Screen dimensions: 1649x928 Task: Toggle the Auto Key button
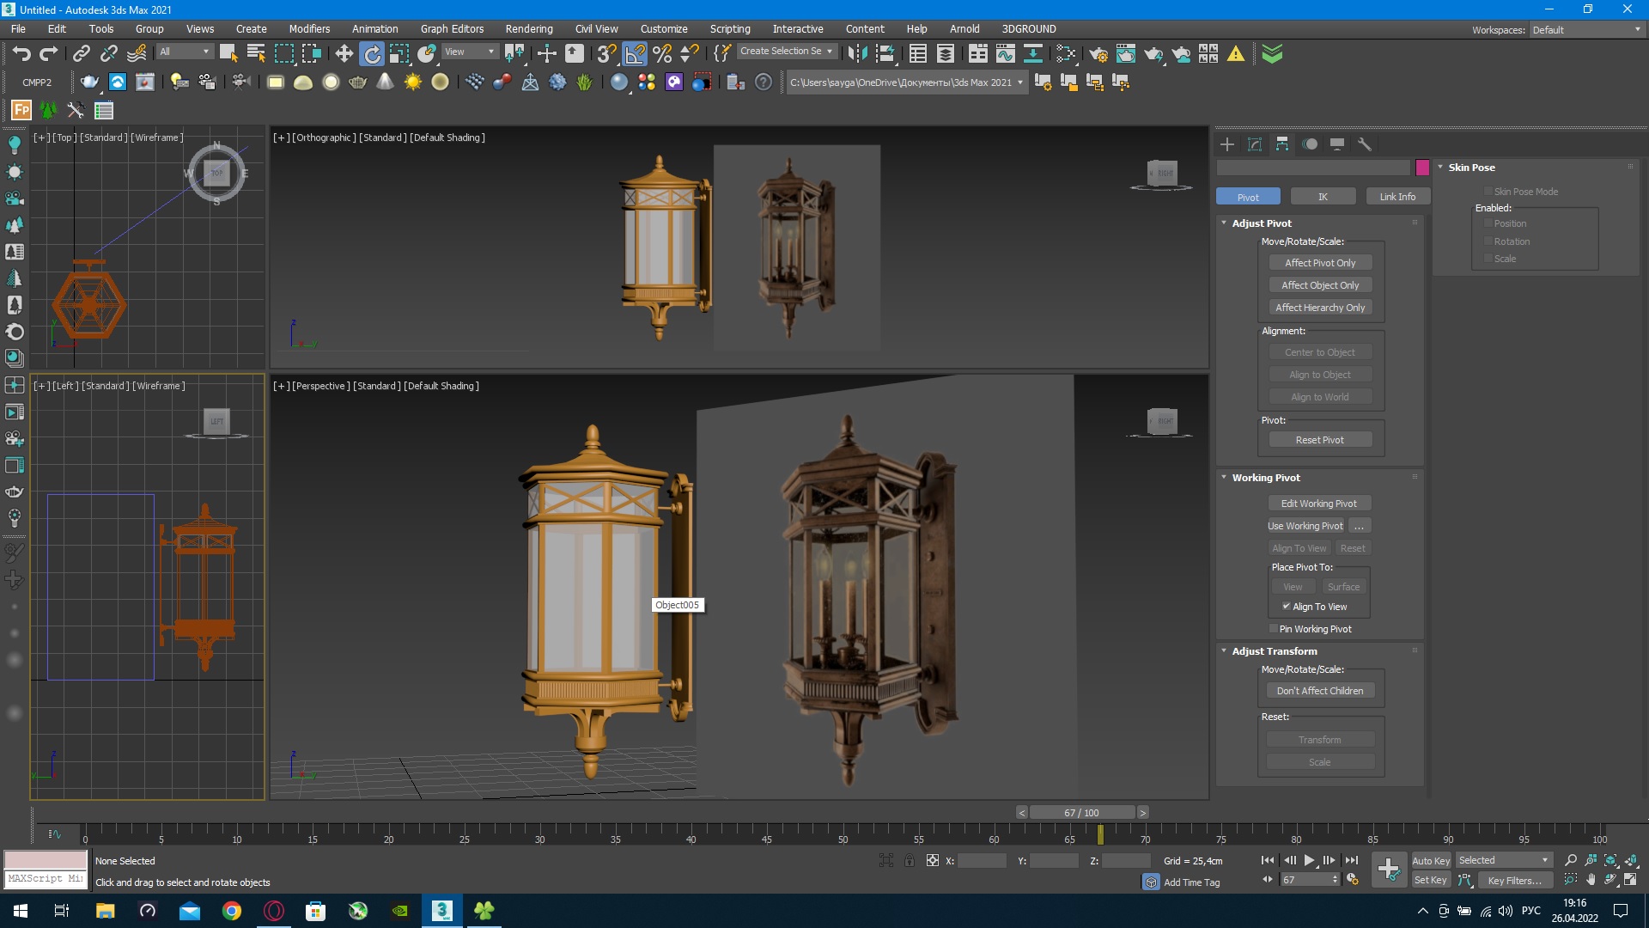pyautogui.click(x=1431, y=860)
